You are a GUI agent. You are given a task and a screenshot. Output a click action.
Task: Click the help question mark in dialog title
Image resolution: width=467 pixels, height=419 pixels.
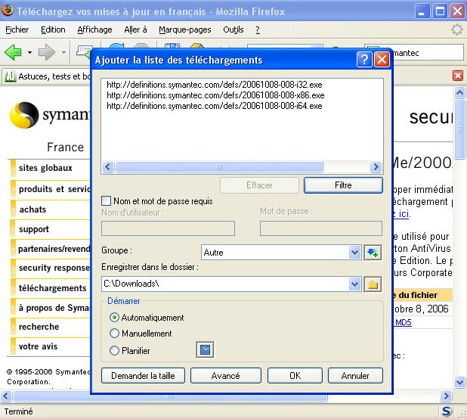364,60
